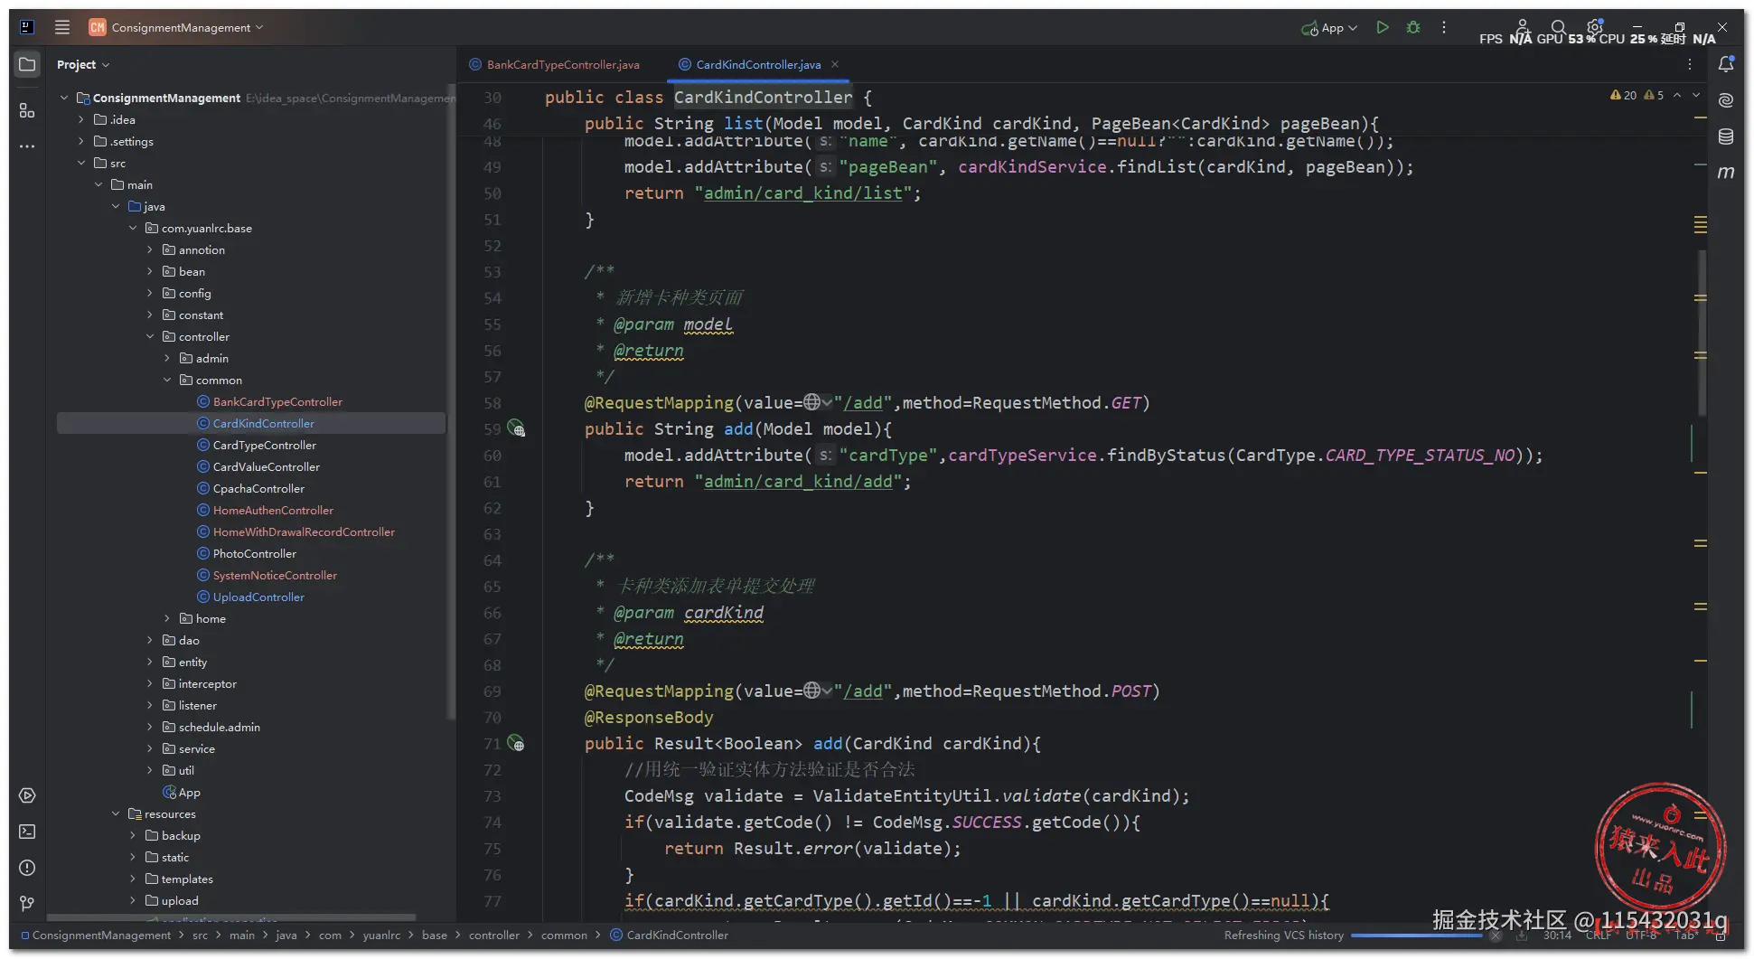Expand the .idea folder
Screen dimensions: 1754x959
point(81,119)
